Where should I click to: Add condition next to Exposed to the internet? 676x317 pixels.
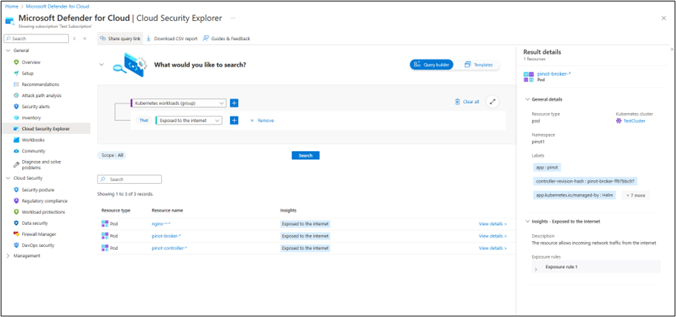click(x=234, y=121)
